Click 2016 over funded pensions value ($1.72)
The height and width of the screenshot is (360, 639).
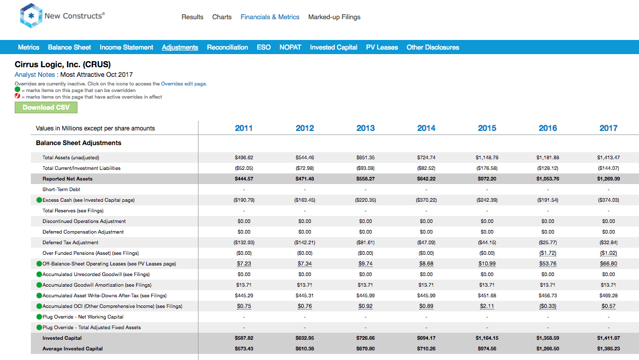(548, 253)
